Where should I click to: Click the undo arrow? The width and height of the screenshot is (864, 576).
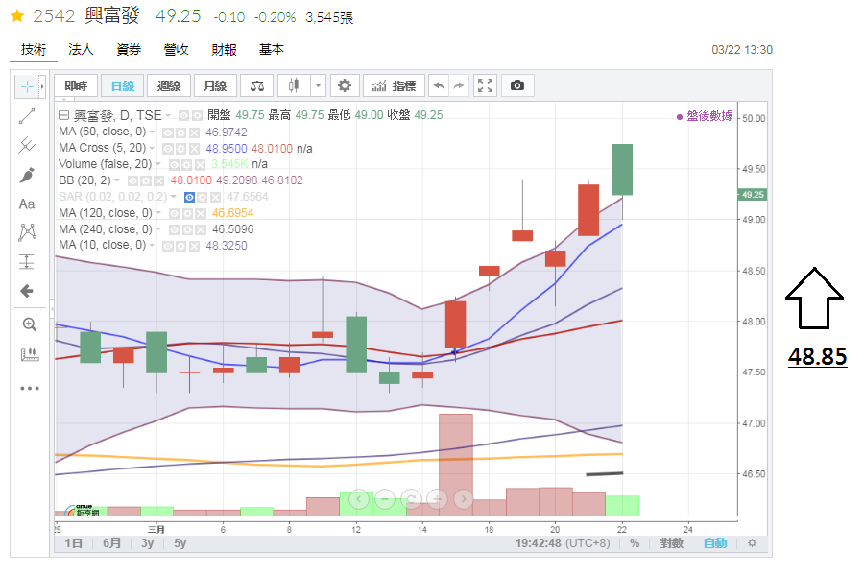439,86
